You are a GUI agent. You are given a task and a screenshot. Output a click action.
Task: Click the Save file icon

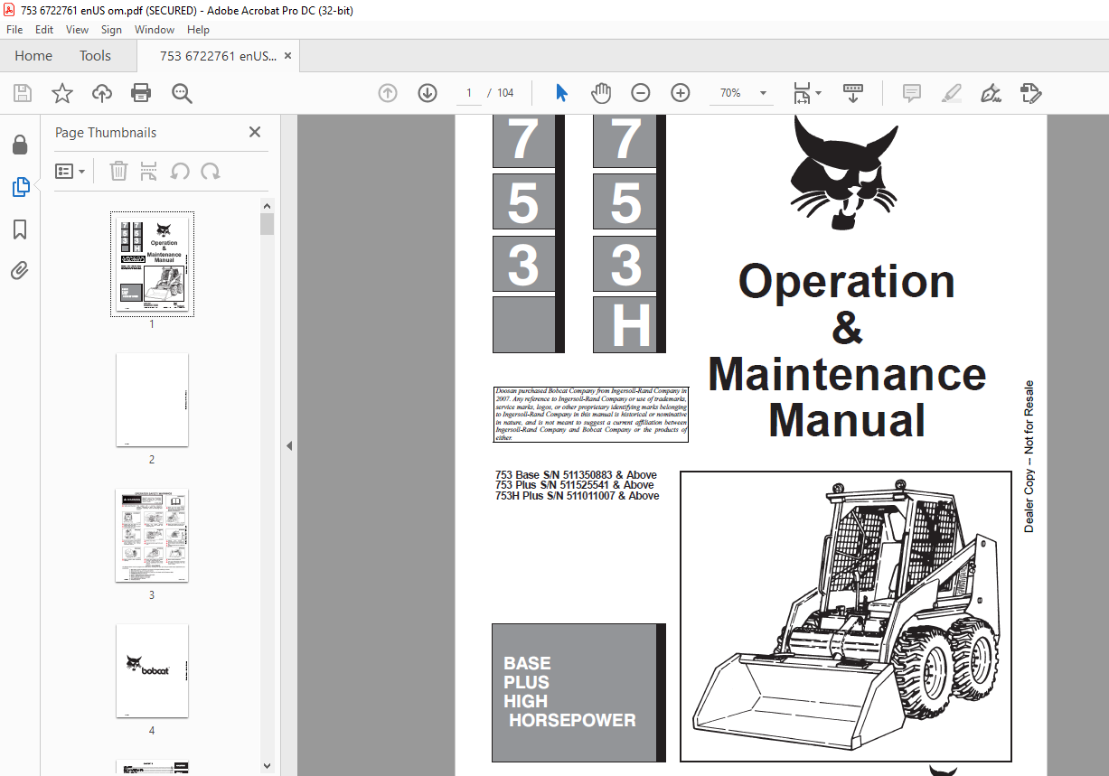pyautogui.click(x=23, y=93)
